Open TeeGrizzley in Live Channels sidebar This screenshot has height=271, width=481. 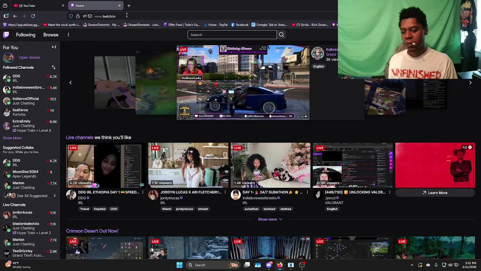coord(30,253)
